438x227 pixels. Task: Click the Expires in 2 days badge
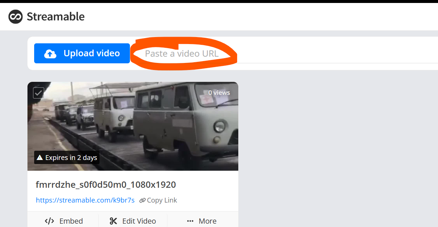click(67, 158)
